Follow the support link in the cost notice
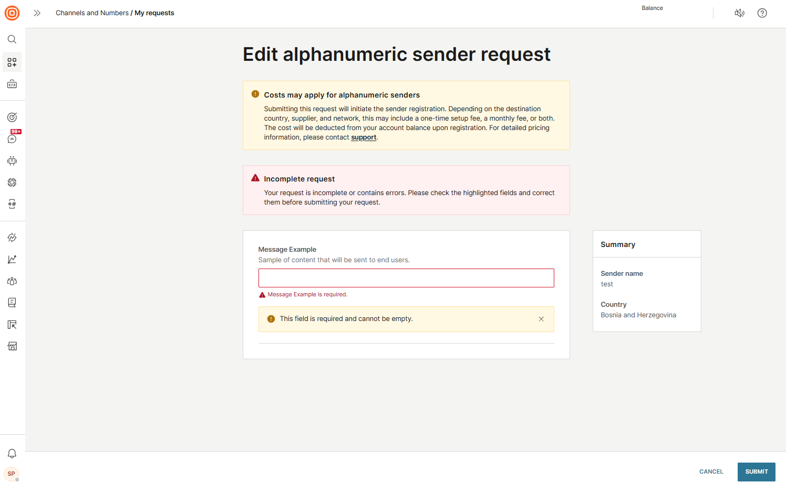The image size is (786, 493). [x=364, y=137]
